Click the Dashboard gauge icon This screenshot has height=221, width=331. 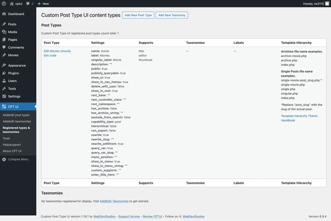(x=4, y=14)
